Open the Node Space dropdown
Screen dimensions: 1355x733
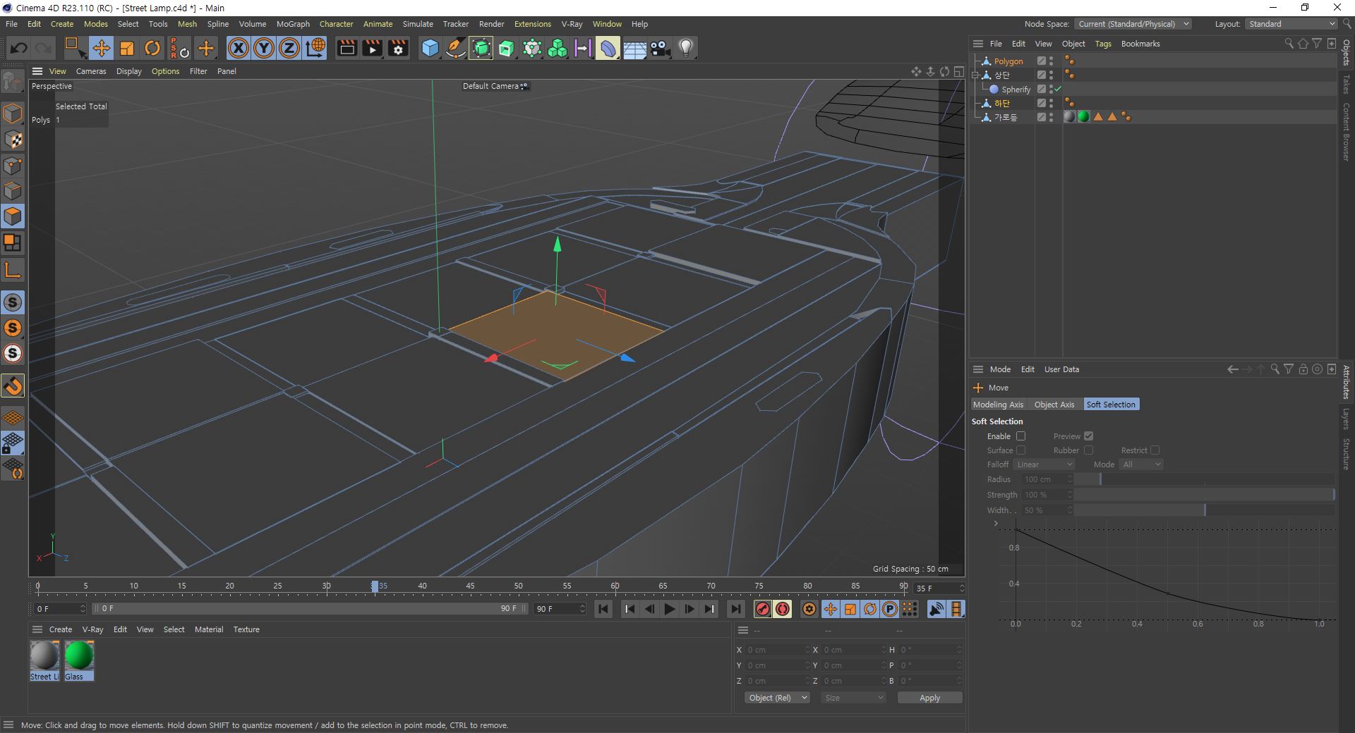click(x=1133, y=24)
